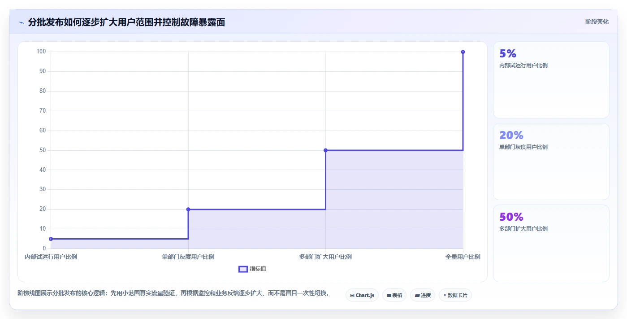
Task: Click the x-axis label 全量用户比例
Action: pyautogui.click(x=463, y=257)
